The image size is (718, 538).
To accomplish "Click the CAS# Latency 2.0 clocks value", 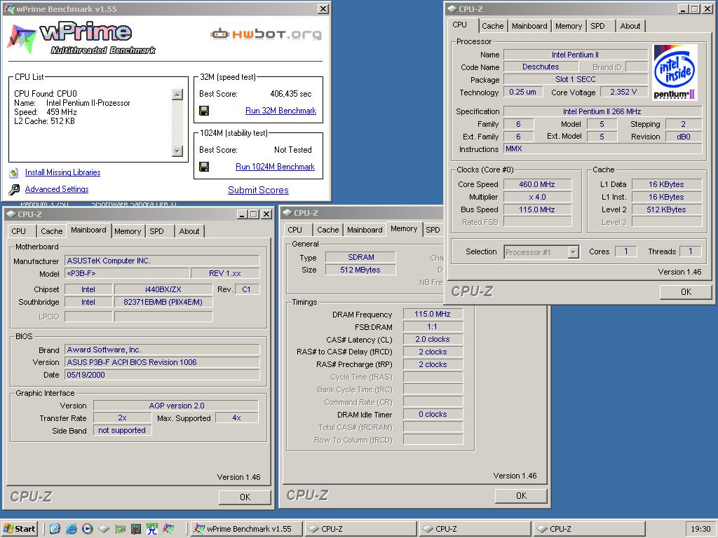I will click(x=433, y=339).
